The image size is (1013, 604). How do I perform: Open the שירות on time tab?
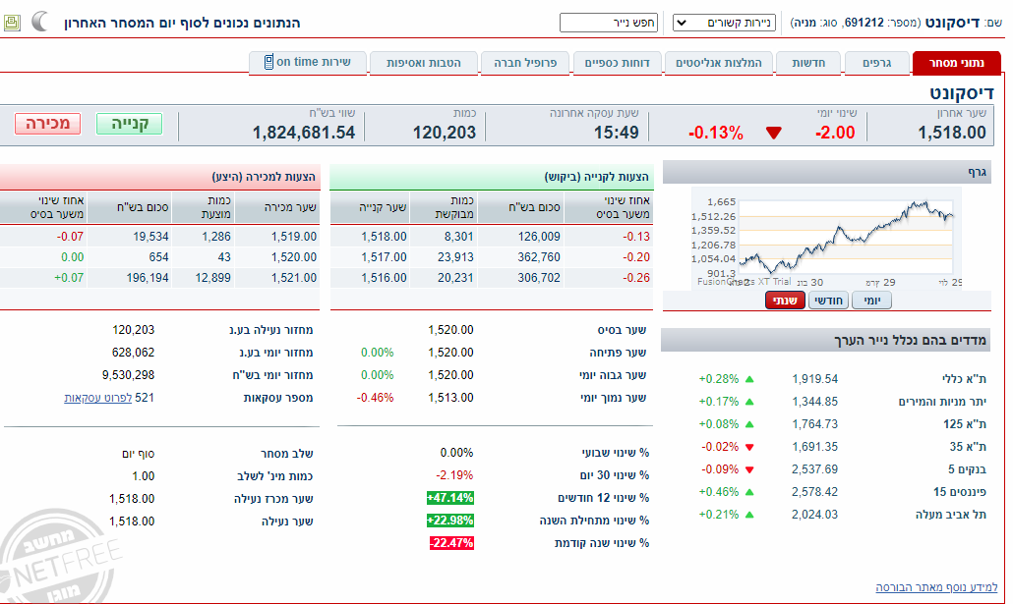tap(308, 63)
